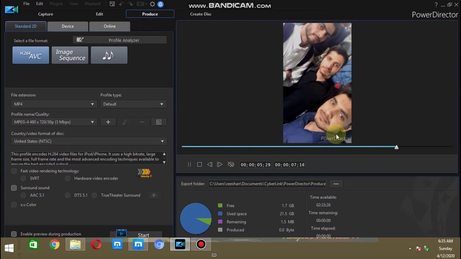Switch to the Create Disc module
The image size is (461, 259).
pyautogui.click(x=201, y=14)
